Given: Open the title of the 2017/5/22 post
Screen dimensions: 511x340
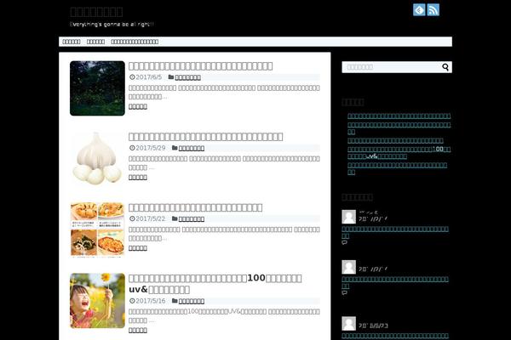Looking at the screenshot, I should tap(196, 207).
